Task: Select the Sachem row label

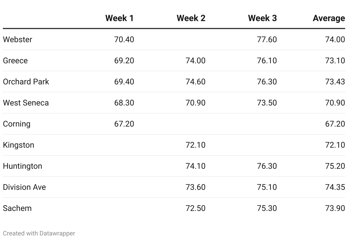Action: (17, 208)
